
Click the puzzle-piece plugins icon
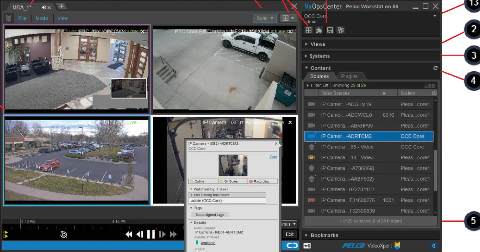[319, 30]
